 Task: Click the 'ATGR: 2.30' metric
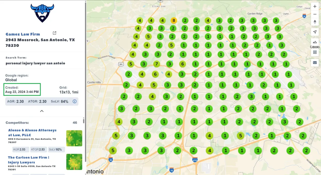(x=37, y=102)
